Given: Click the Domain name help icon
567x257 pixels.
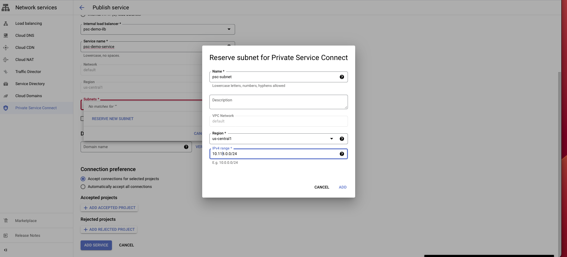Looking at the screenshot, I should [186, 147].
